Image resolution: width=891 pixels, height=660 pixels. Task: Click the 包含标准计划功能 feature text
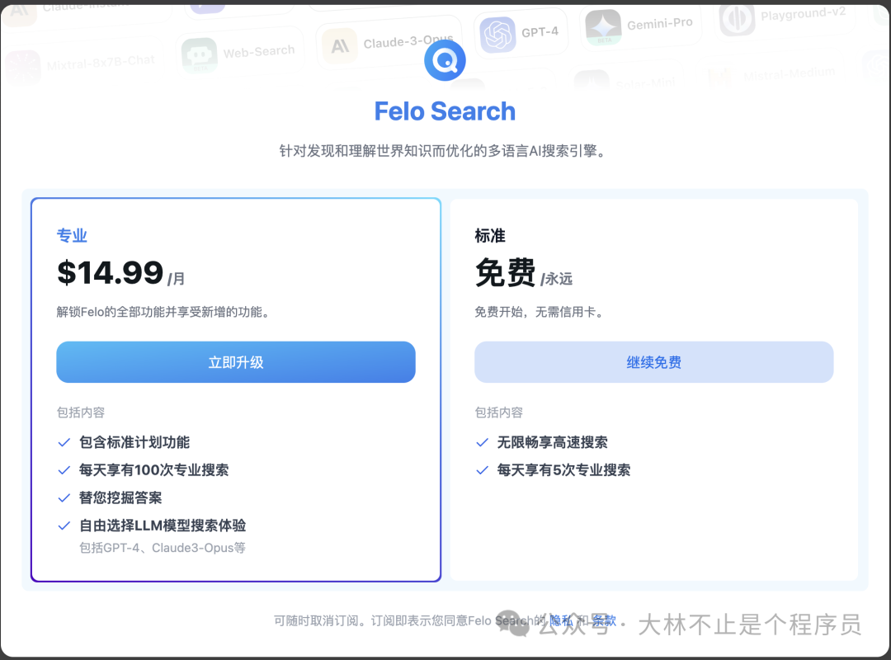click(x=134, y=442)
